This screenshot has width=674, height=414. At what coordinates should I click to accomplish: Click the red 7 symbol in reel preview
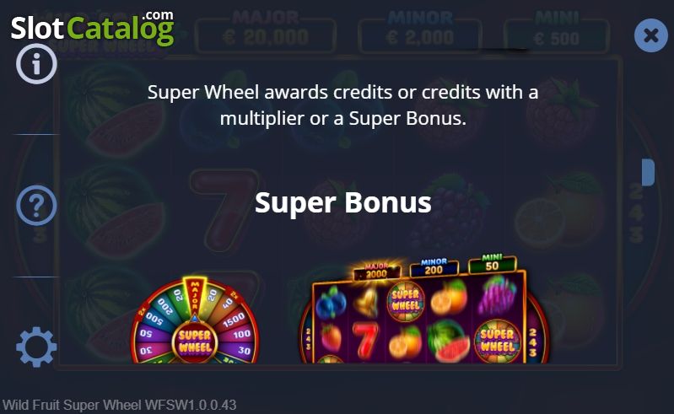[365, 341]
